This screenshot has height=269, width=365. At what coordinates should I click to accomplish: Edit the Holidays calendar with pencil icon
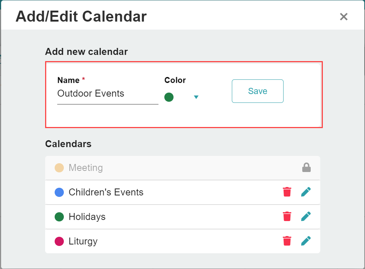click(306, 216)
